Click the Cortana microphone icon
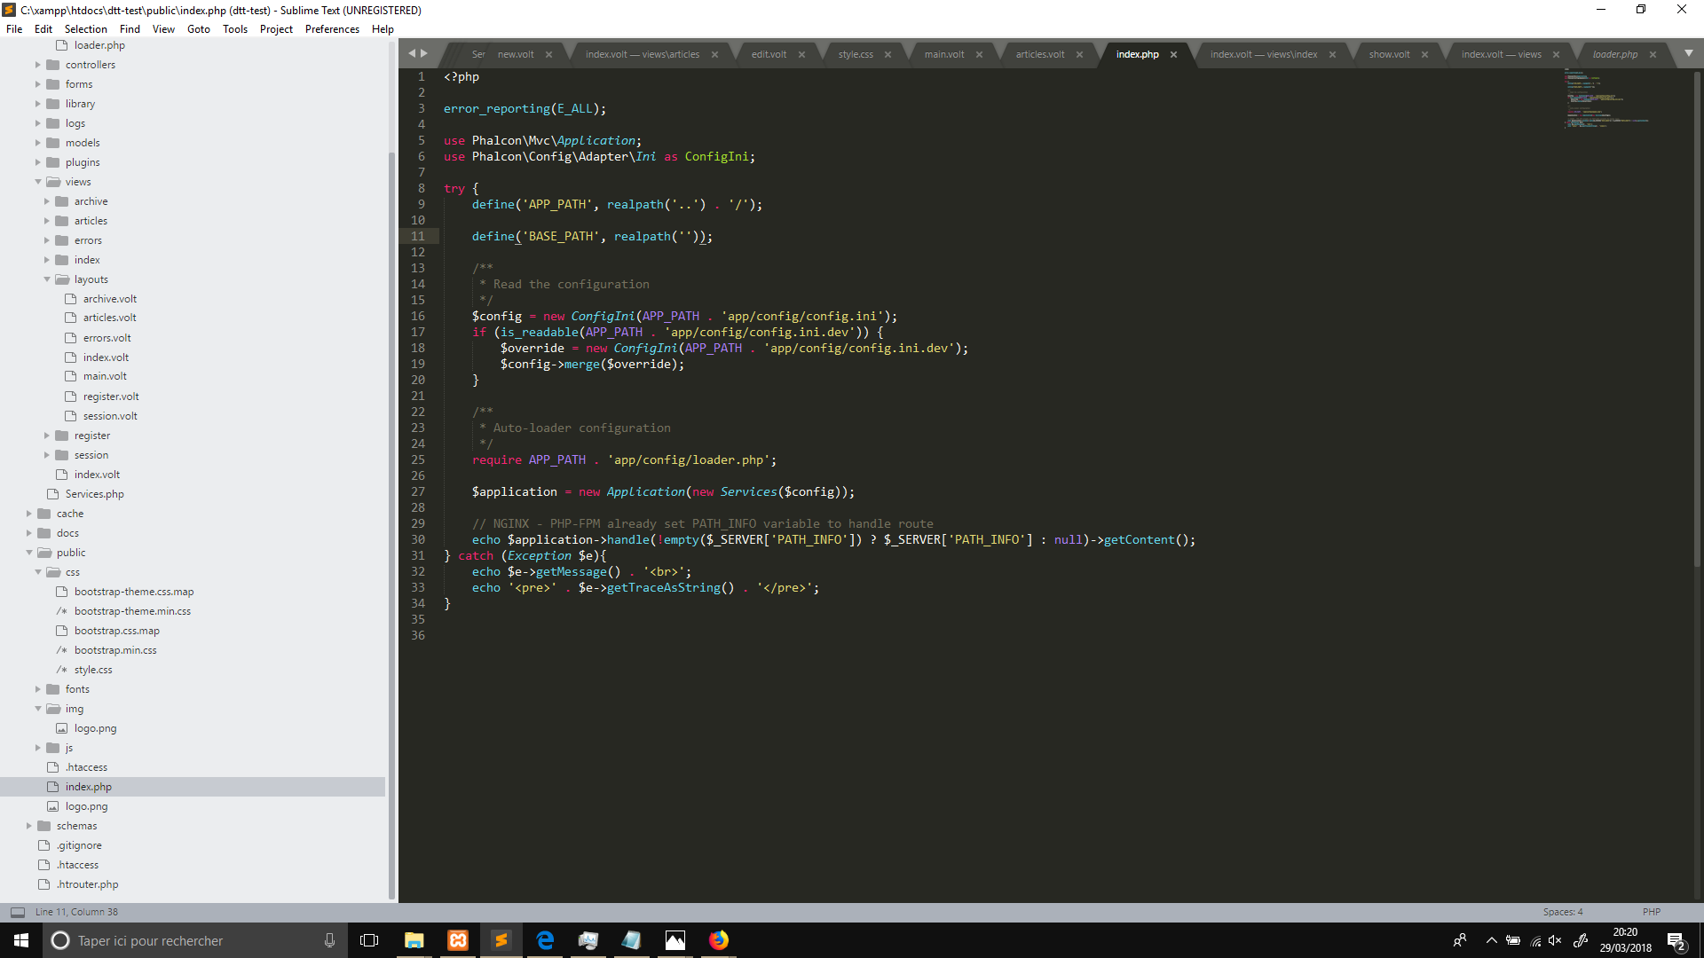Image resolution: width=1704 pixels, height=958 pixels. tap(329, 940)
